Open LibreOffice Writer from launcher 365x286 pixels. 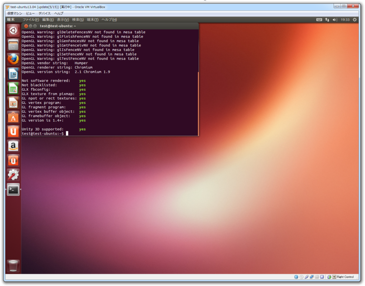coord(13,74)
